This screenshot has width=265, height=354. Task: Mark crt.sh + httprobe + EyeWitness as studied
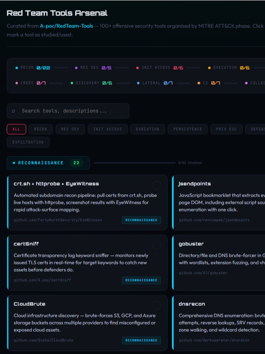[157, 185]
